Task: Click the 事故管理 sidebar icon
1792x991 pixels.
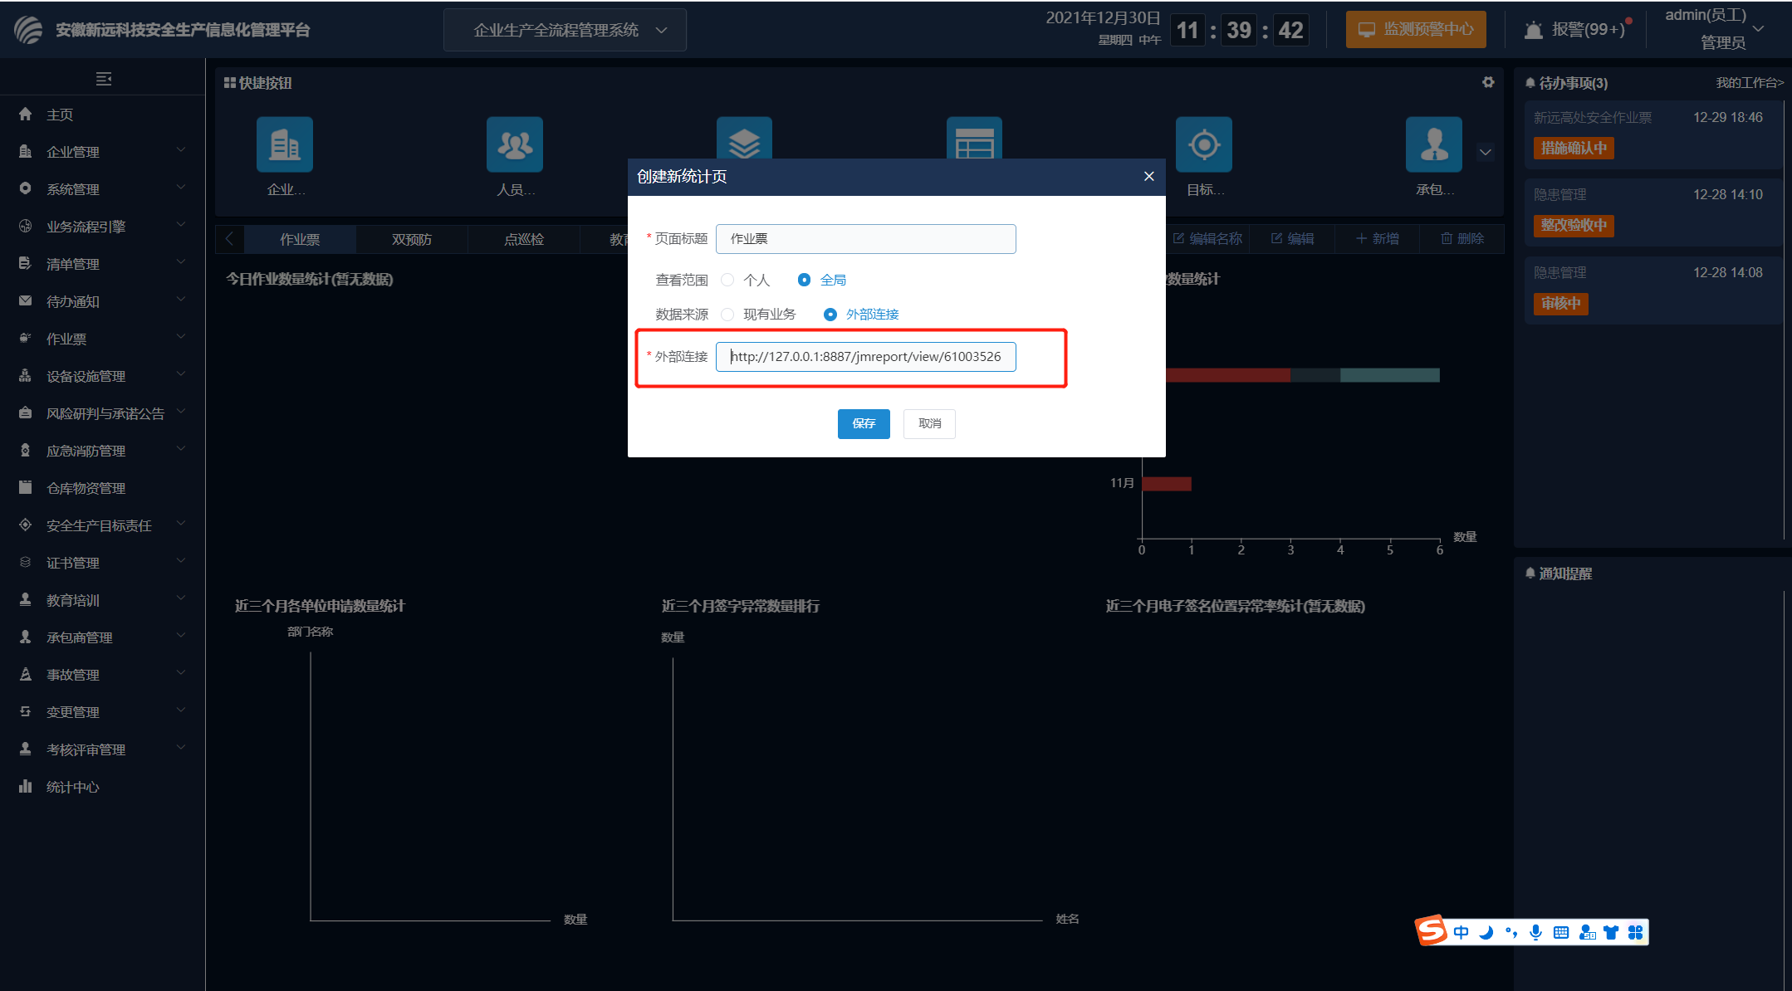Action: tap(26, 674)
